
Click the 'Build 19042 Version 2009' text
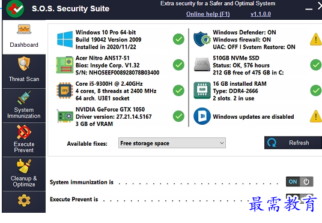click(x=108, y=40)
